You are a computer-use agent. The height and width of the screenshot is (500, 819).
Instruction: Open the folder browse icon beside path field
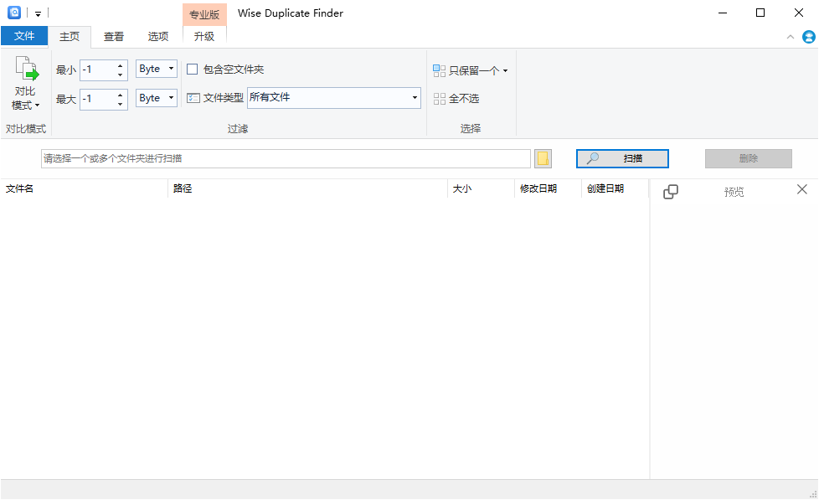click(x=542, y=158)
